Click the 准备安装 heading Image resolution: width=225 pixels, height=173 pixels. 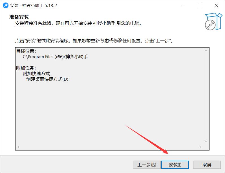pos(19,17)
